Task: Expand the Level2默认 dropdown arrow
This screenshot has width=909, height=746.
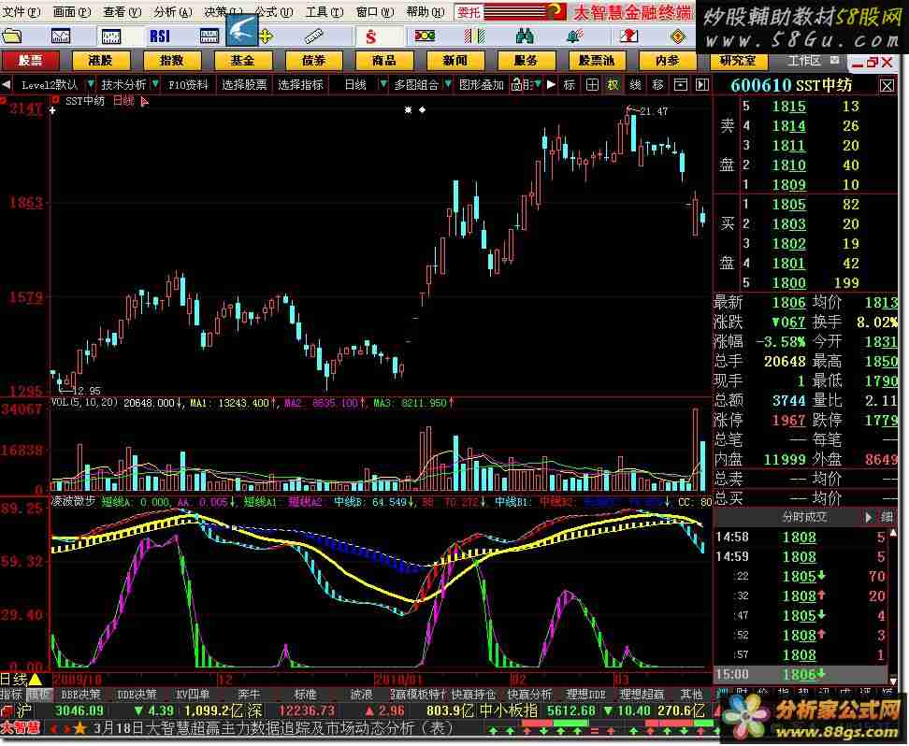Action: (x=90, y=85)
